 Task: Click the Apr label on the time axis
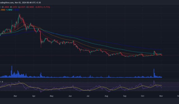[x=34, y=96]
